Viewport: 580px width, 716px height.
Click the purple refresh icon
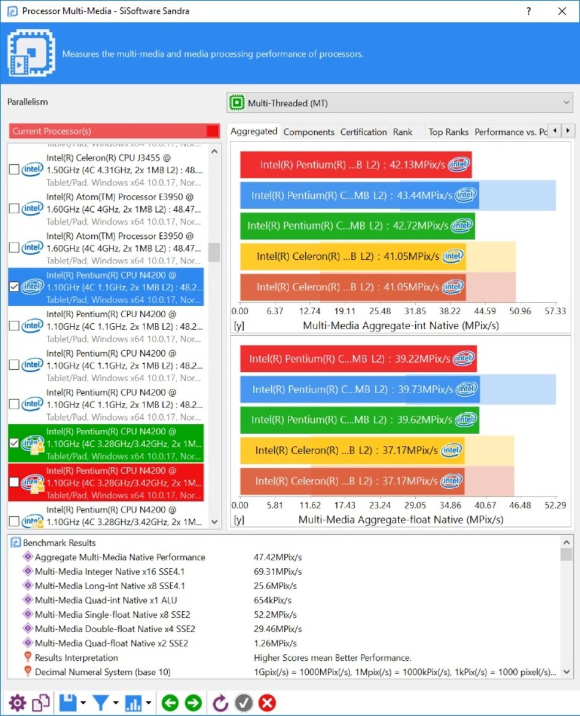[220, 703]
